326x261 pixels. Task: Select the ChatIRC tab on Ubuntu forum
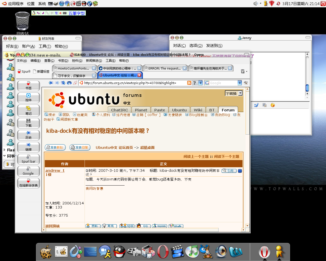coord(119,110)
